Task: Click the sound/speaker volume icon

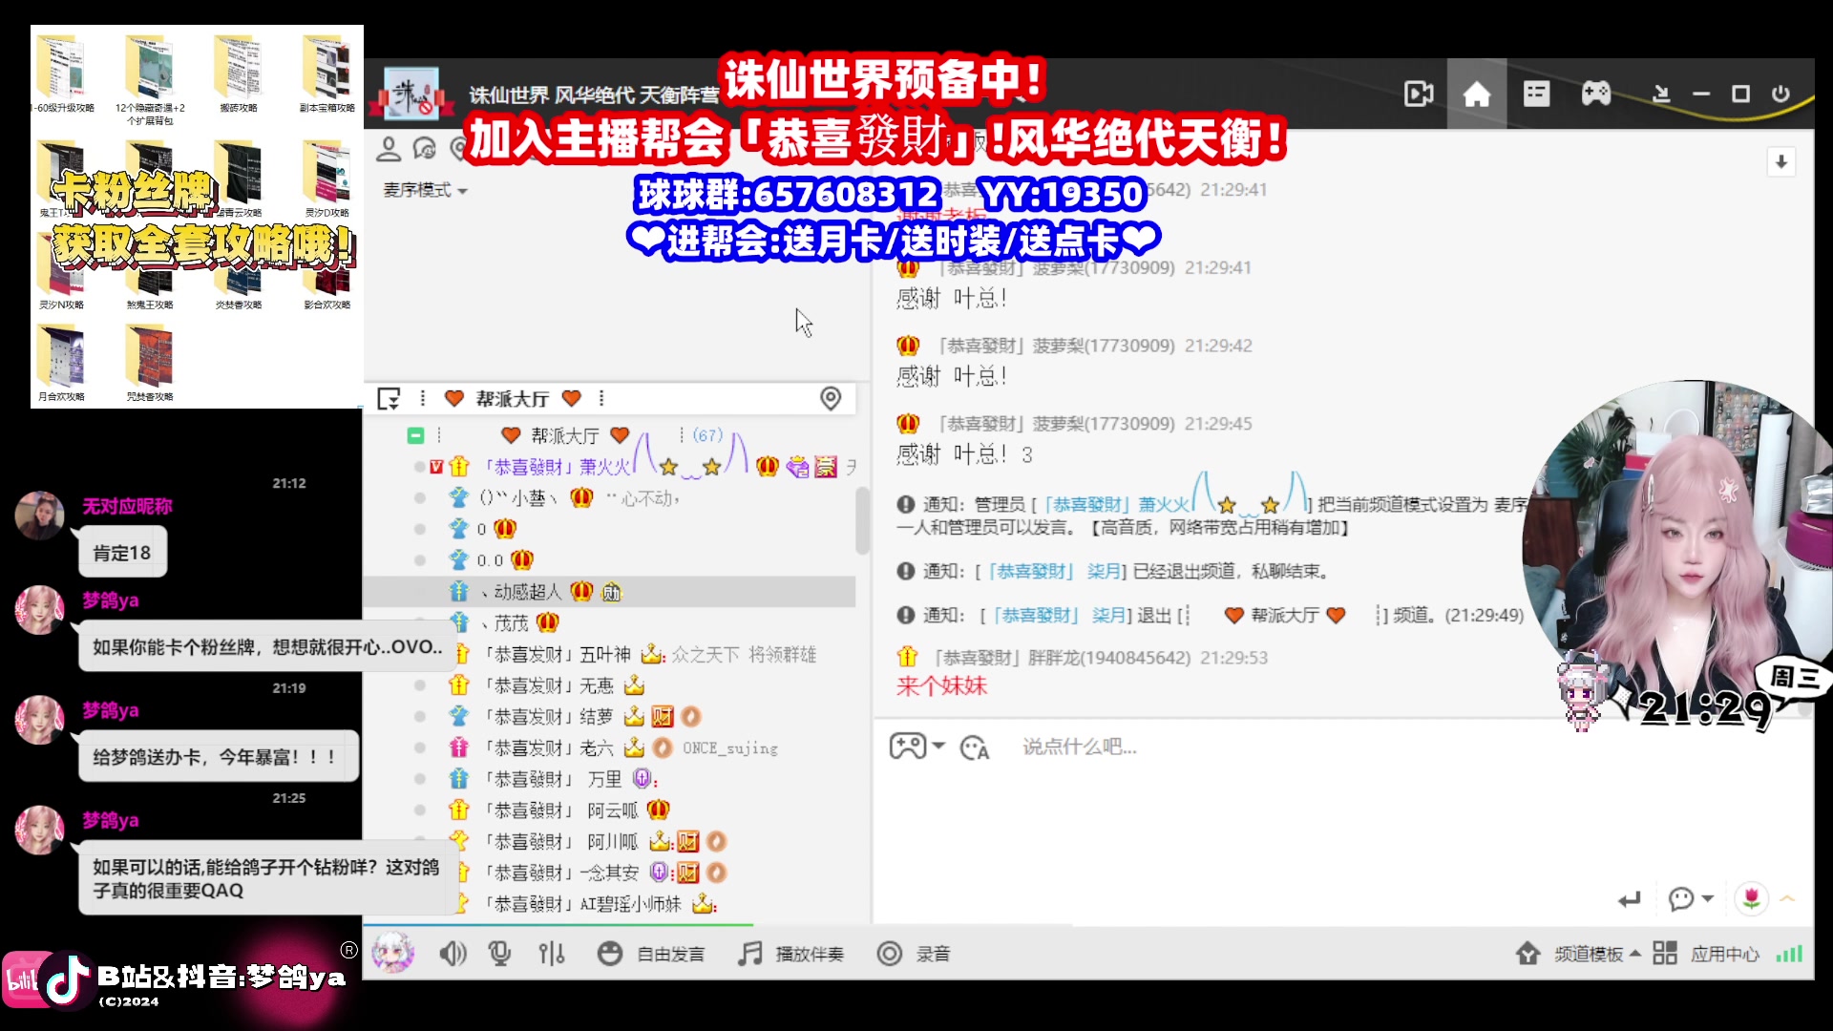Action: (452, 955)
